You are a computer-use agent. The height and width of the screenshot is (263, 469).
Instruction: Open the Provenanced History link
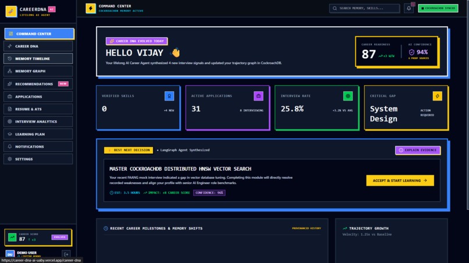coord(306,228)
